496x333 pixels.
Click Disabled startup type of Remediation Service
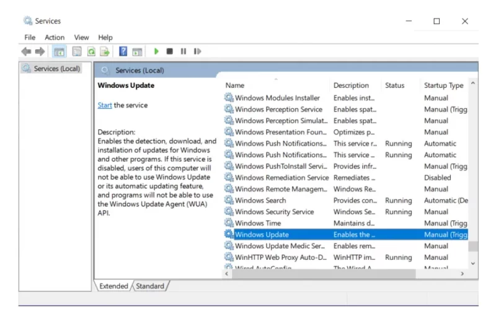point(437,177)
